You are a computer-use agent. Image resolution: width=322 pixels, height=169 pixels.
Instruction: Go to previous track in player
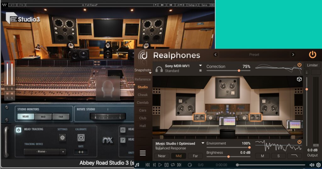153,165
